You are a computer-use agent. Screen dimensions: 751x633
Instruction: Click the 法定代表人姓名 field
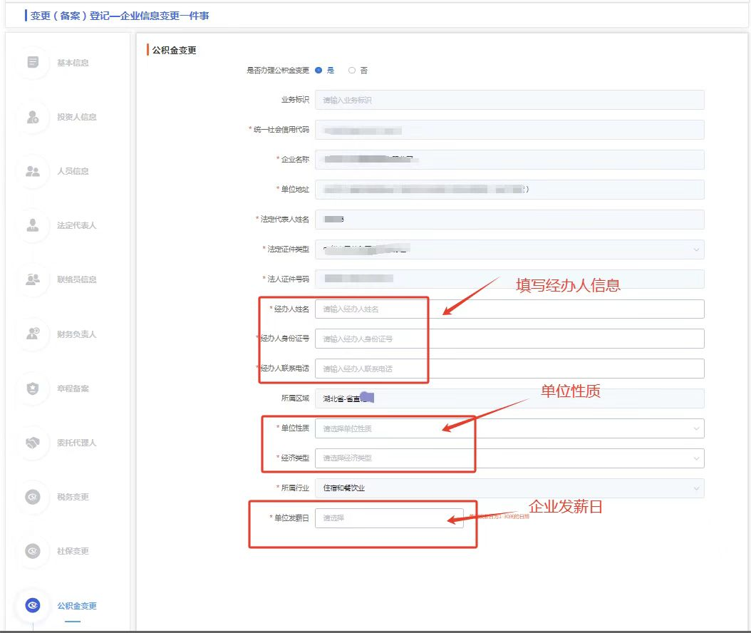coord(509,220)
